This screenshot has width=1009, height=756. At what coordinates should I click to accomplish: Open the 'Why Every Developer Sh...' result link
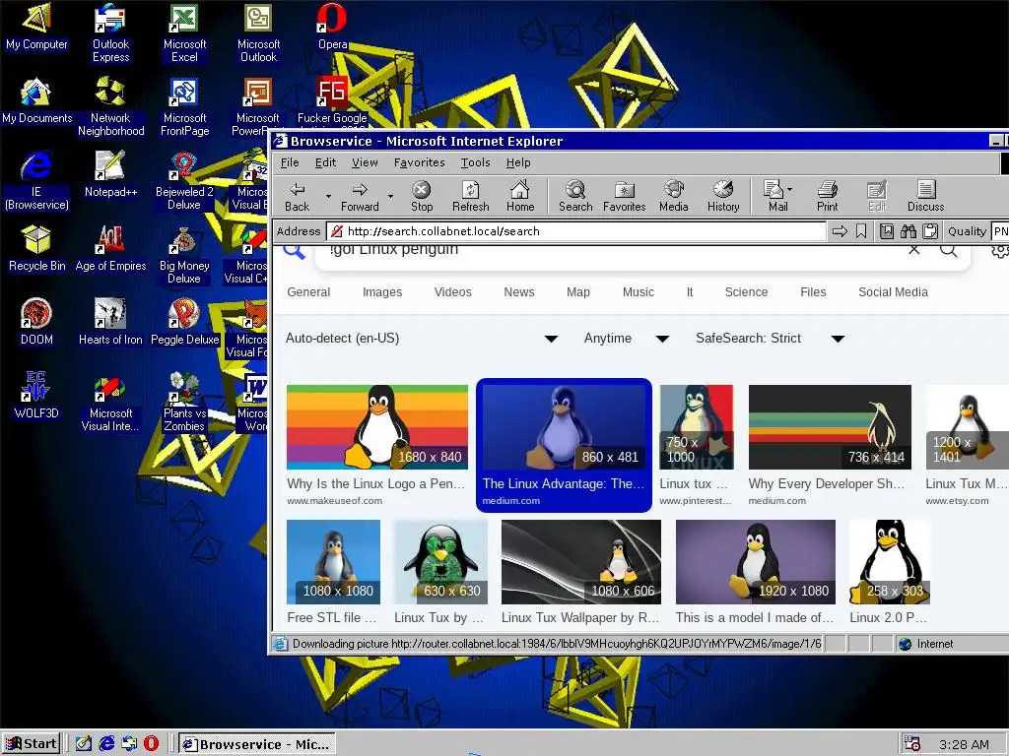coord(827,483)
